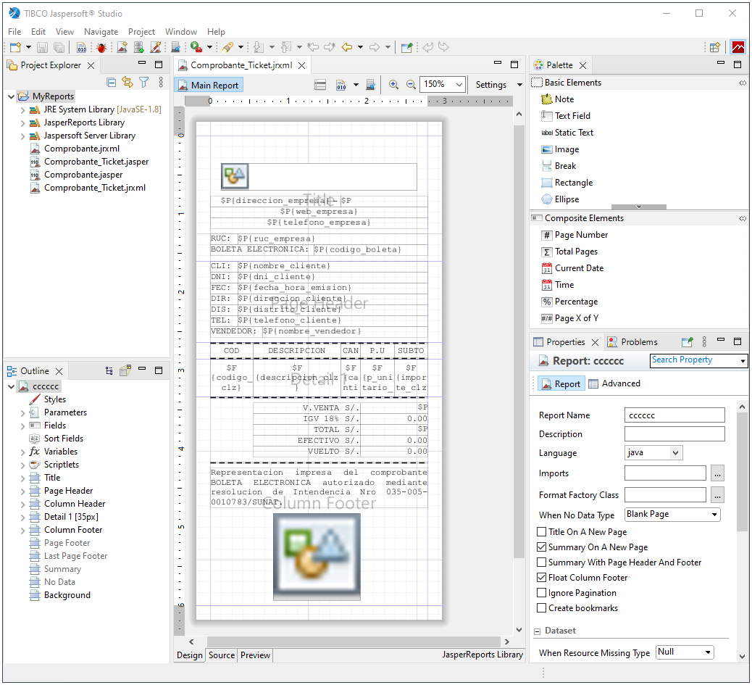Enable Summary With Page Header And Footer
Viewport: 752px width, 685px height.
(x=541, y=562)
